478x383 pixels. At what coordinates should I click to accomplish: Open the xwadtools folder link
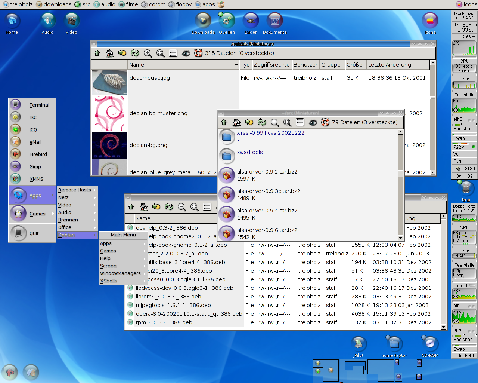tap(250, 152)
